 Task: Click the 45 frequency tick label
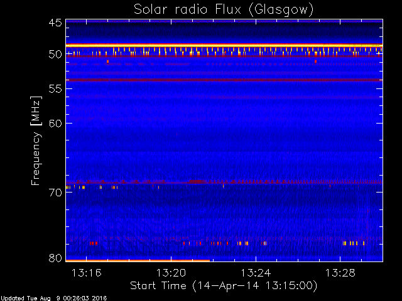pyautogui.click(x=55, y=23)
